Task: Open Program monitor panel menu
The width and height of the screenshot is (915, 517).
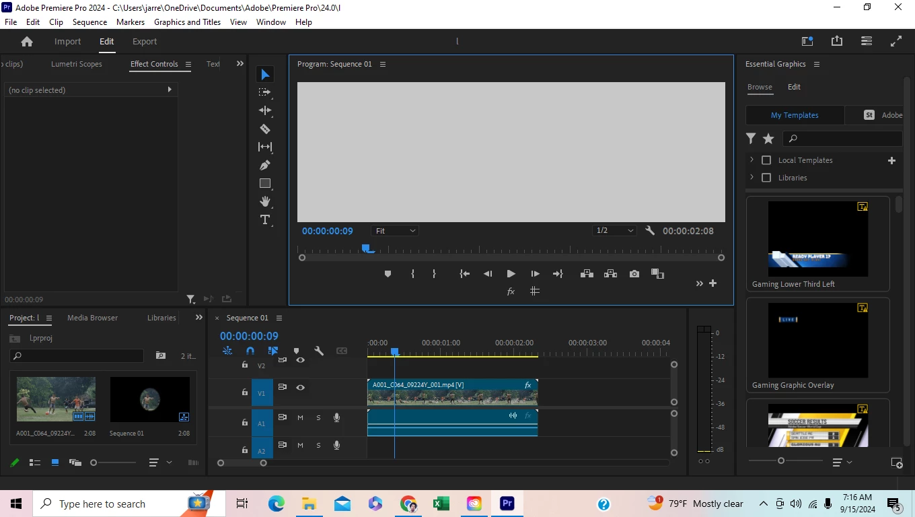Action: [383, 65]
